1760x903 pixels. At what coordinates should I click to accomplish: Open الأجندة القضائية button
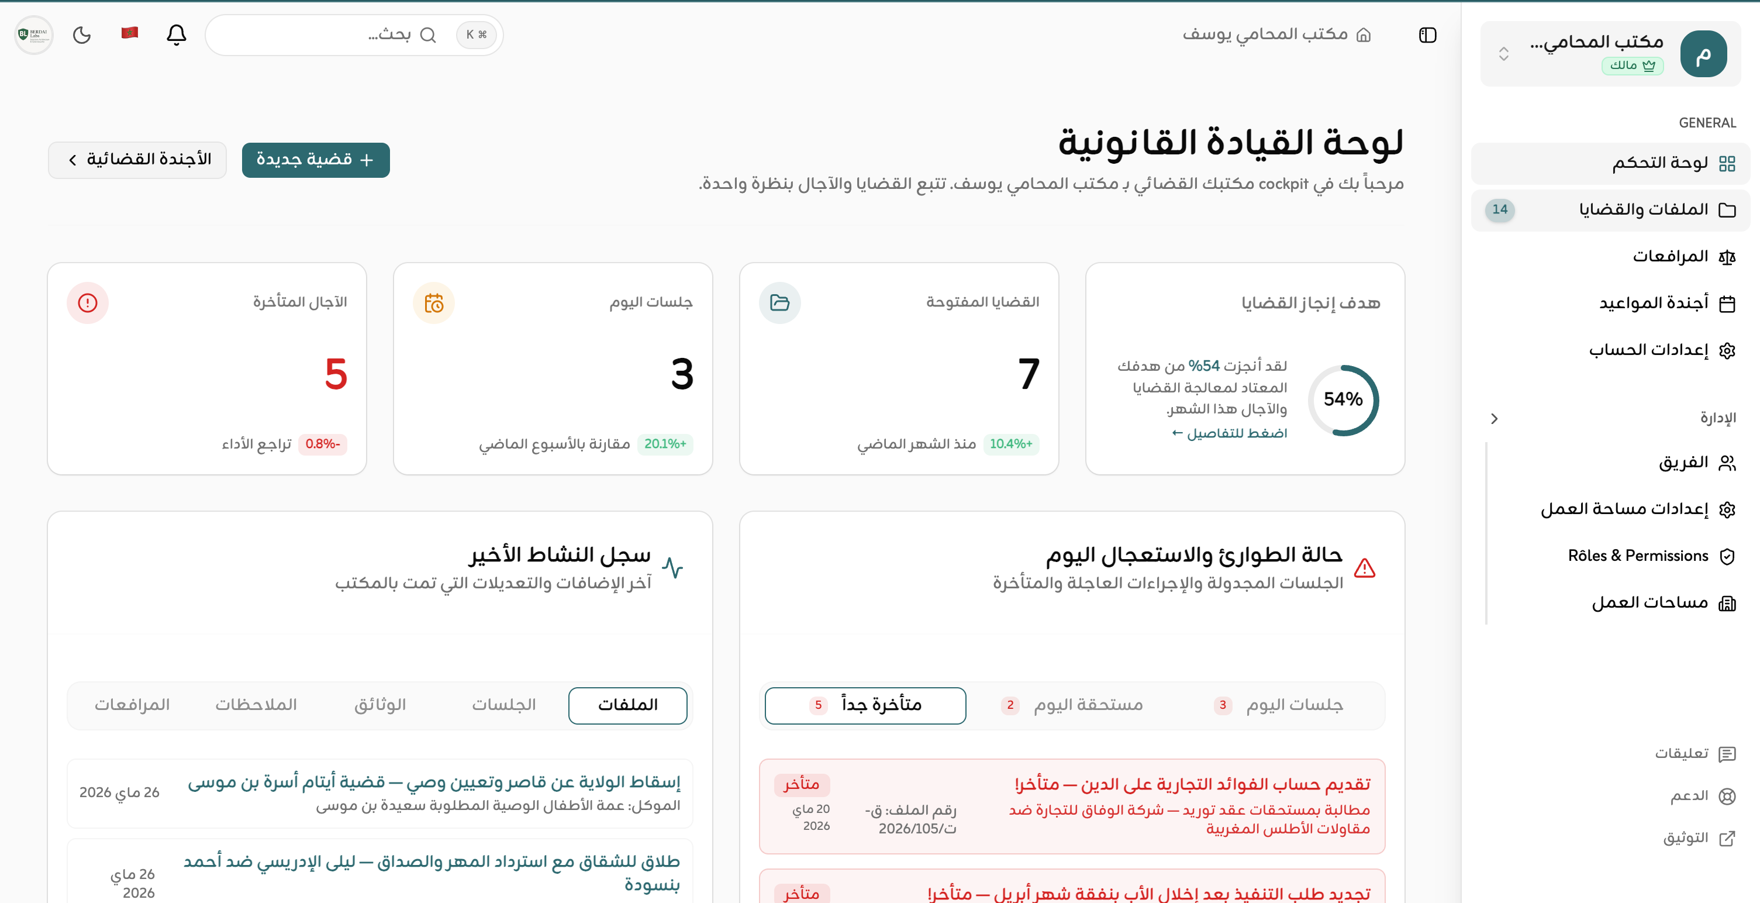tap(137, 160)
